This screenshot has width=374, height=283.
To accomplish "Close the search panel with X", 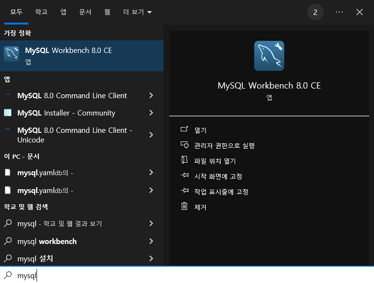I will click(360, 12).
